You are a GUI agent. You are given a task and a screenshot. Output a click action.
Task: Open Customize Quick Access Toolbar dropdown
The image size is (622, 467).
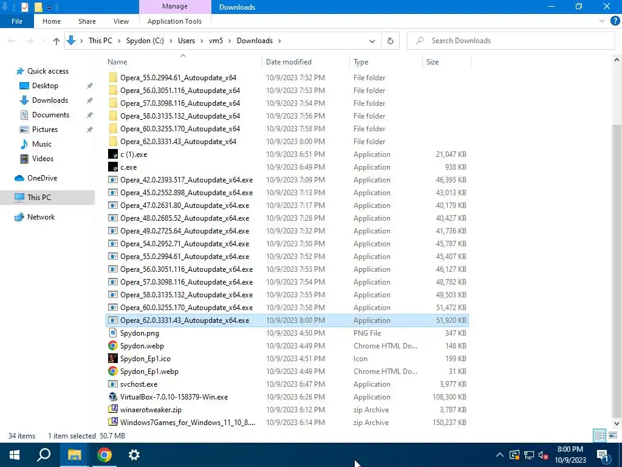(49, 7)
